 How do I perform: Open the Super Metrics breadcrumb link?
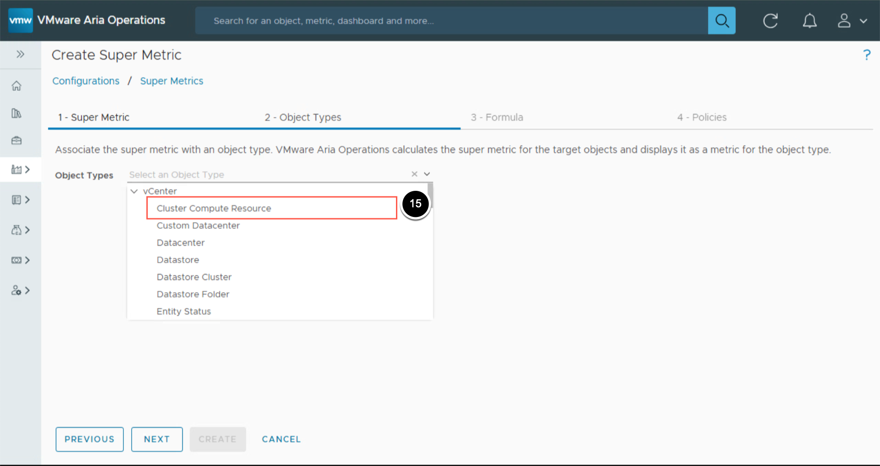(x=172, y=81)
